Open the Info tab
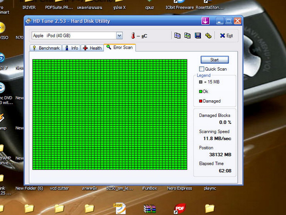This screenshot has width=286, height=215. point(71,48)
